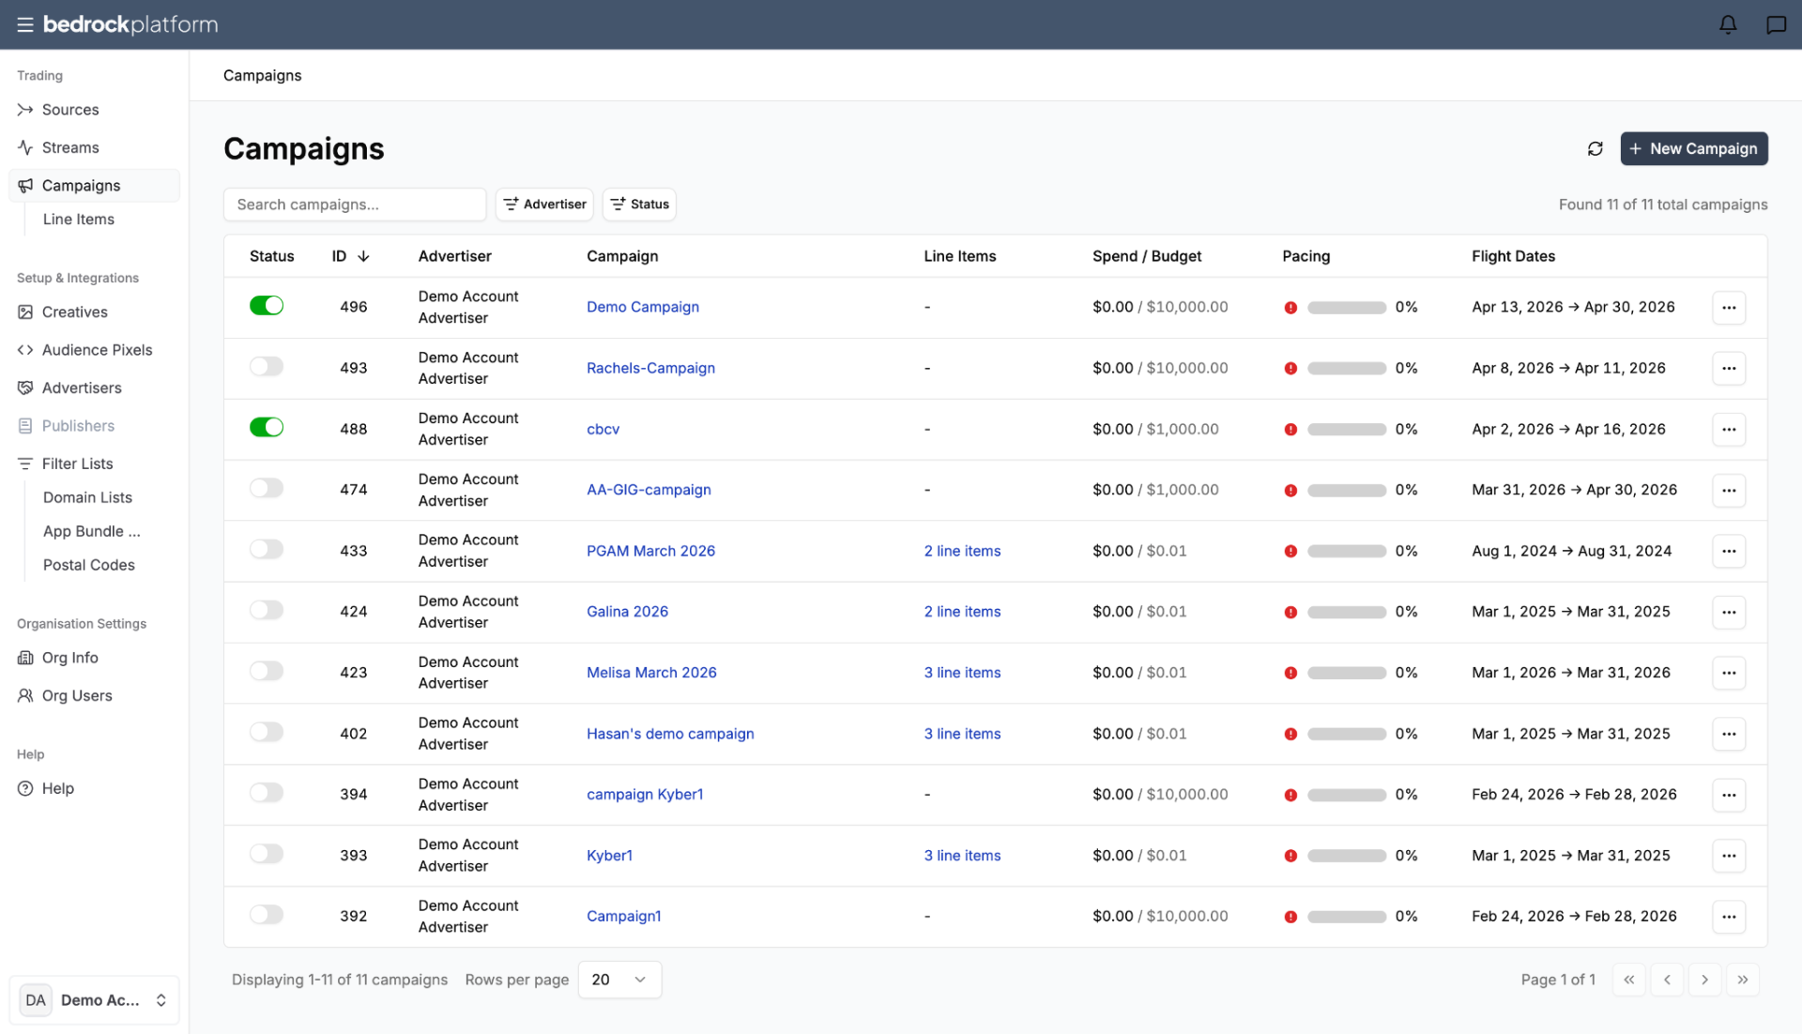Turn off the cbcv campaign toggle
The width and height of the screenshot is (1802, 1034).
pos(267,428)
